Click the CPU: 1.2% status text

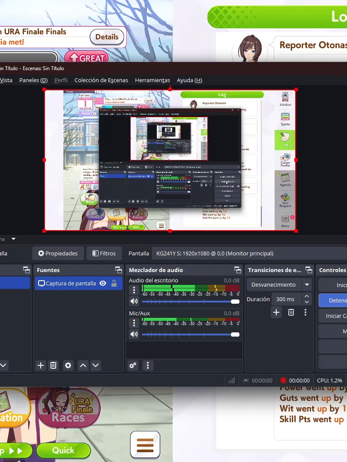tap(329, 380)
